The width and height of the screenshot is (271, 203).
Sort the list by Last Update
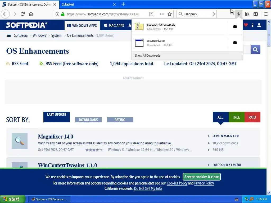point(57,117)
